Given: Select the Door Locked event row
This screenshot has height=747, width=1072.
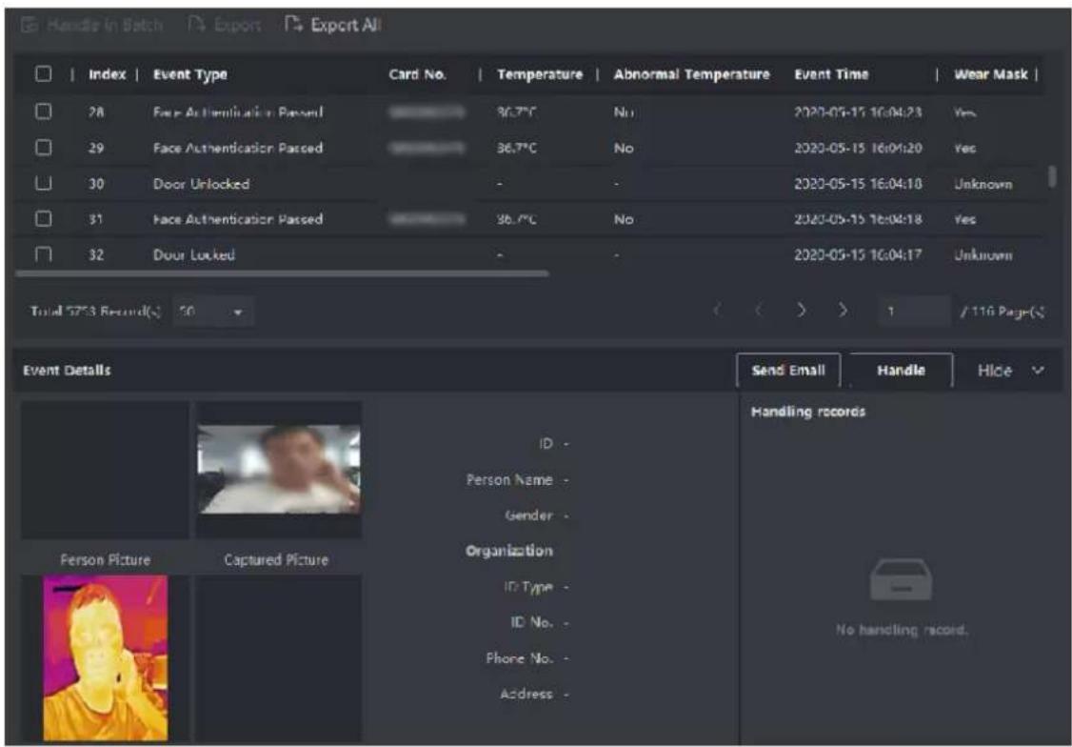Looking at the screenshot, I should coord(529,254).
